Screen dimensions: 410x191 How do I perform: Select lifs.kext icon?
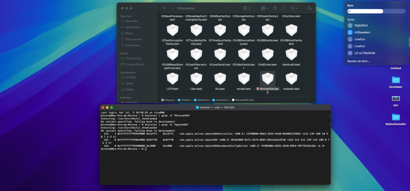[x=220, y=79]
